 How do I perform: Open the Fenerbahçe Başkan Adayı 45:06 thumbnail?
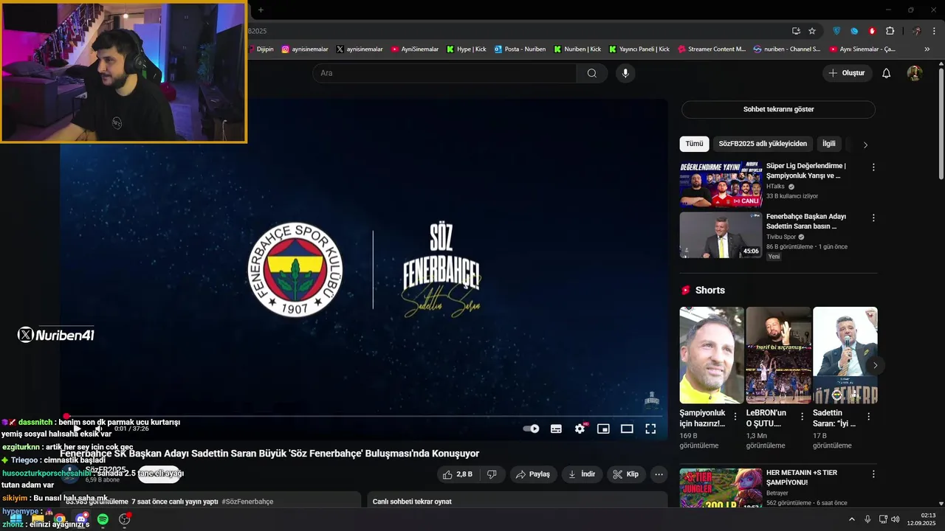pyautogui.click(x=721, y=235)
